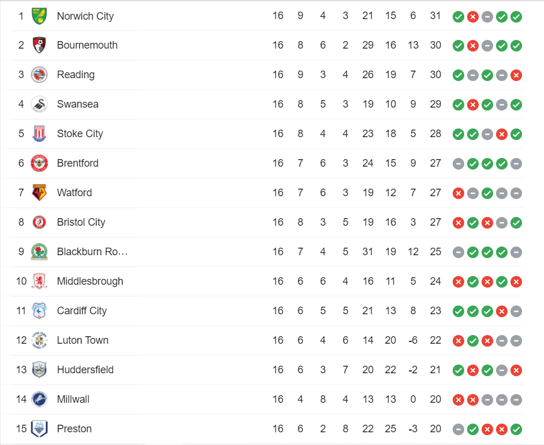Click Bristol City row points value 27
The image size is (544, 445).
click(x=435, y=222)
